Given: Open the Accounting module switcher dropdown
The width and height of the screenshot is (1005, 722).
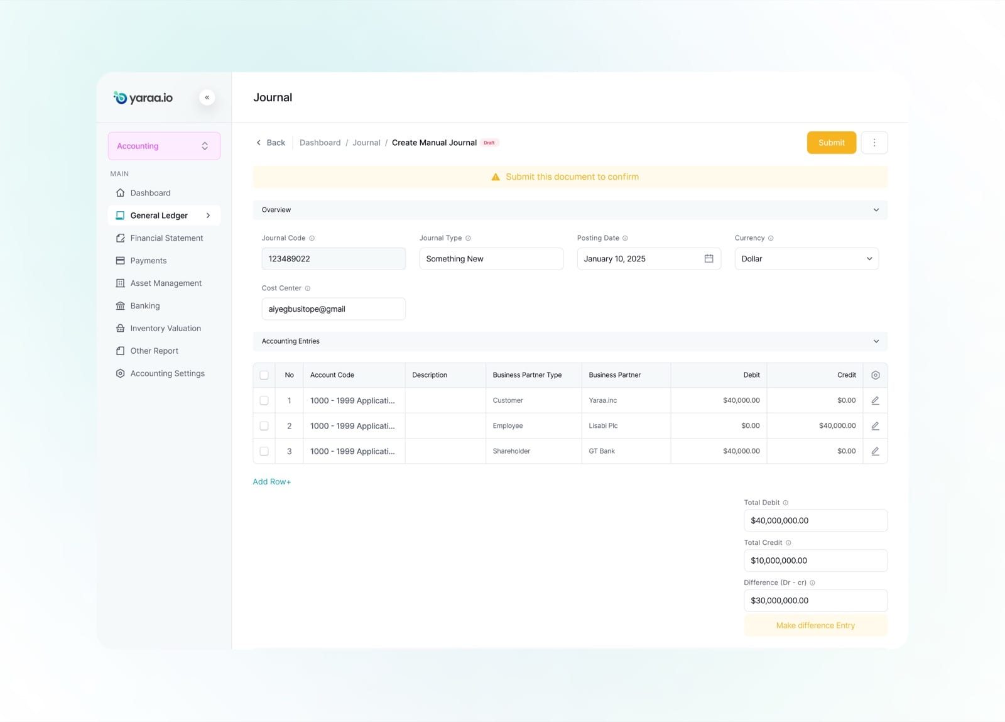Looking at the screenshot, I should point(164,146).
